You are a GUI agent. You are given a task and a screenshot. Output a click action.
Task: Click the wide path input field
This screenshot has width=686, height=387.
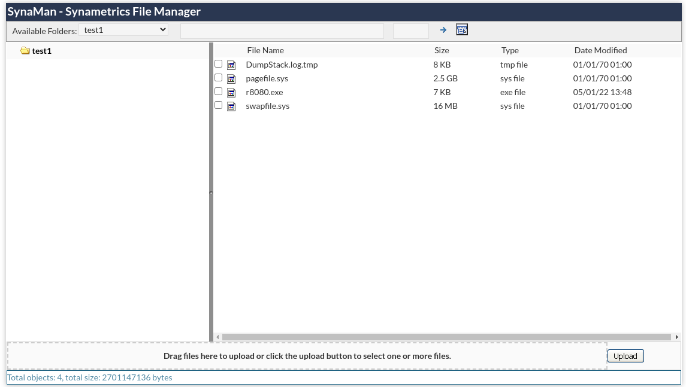click(282, 31)
